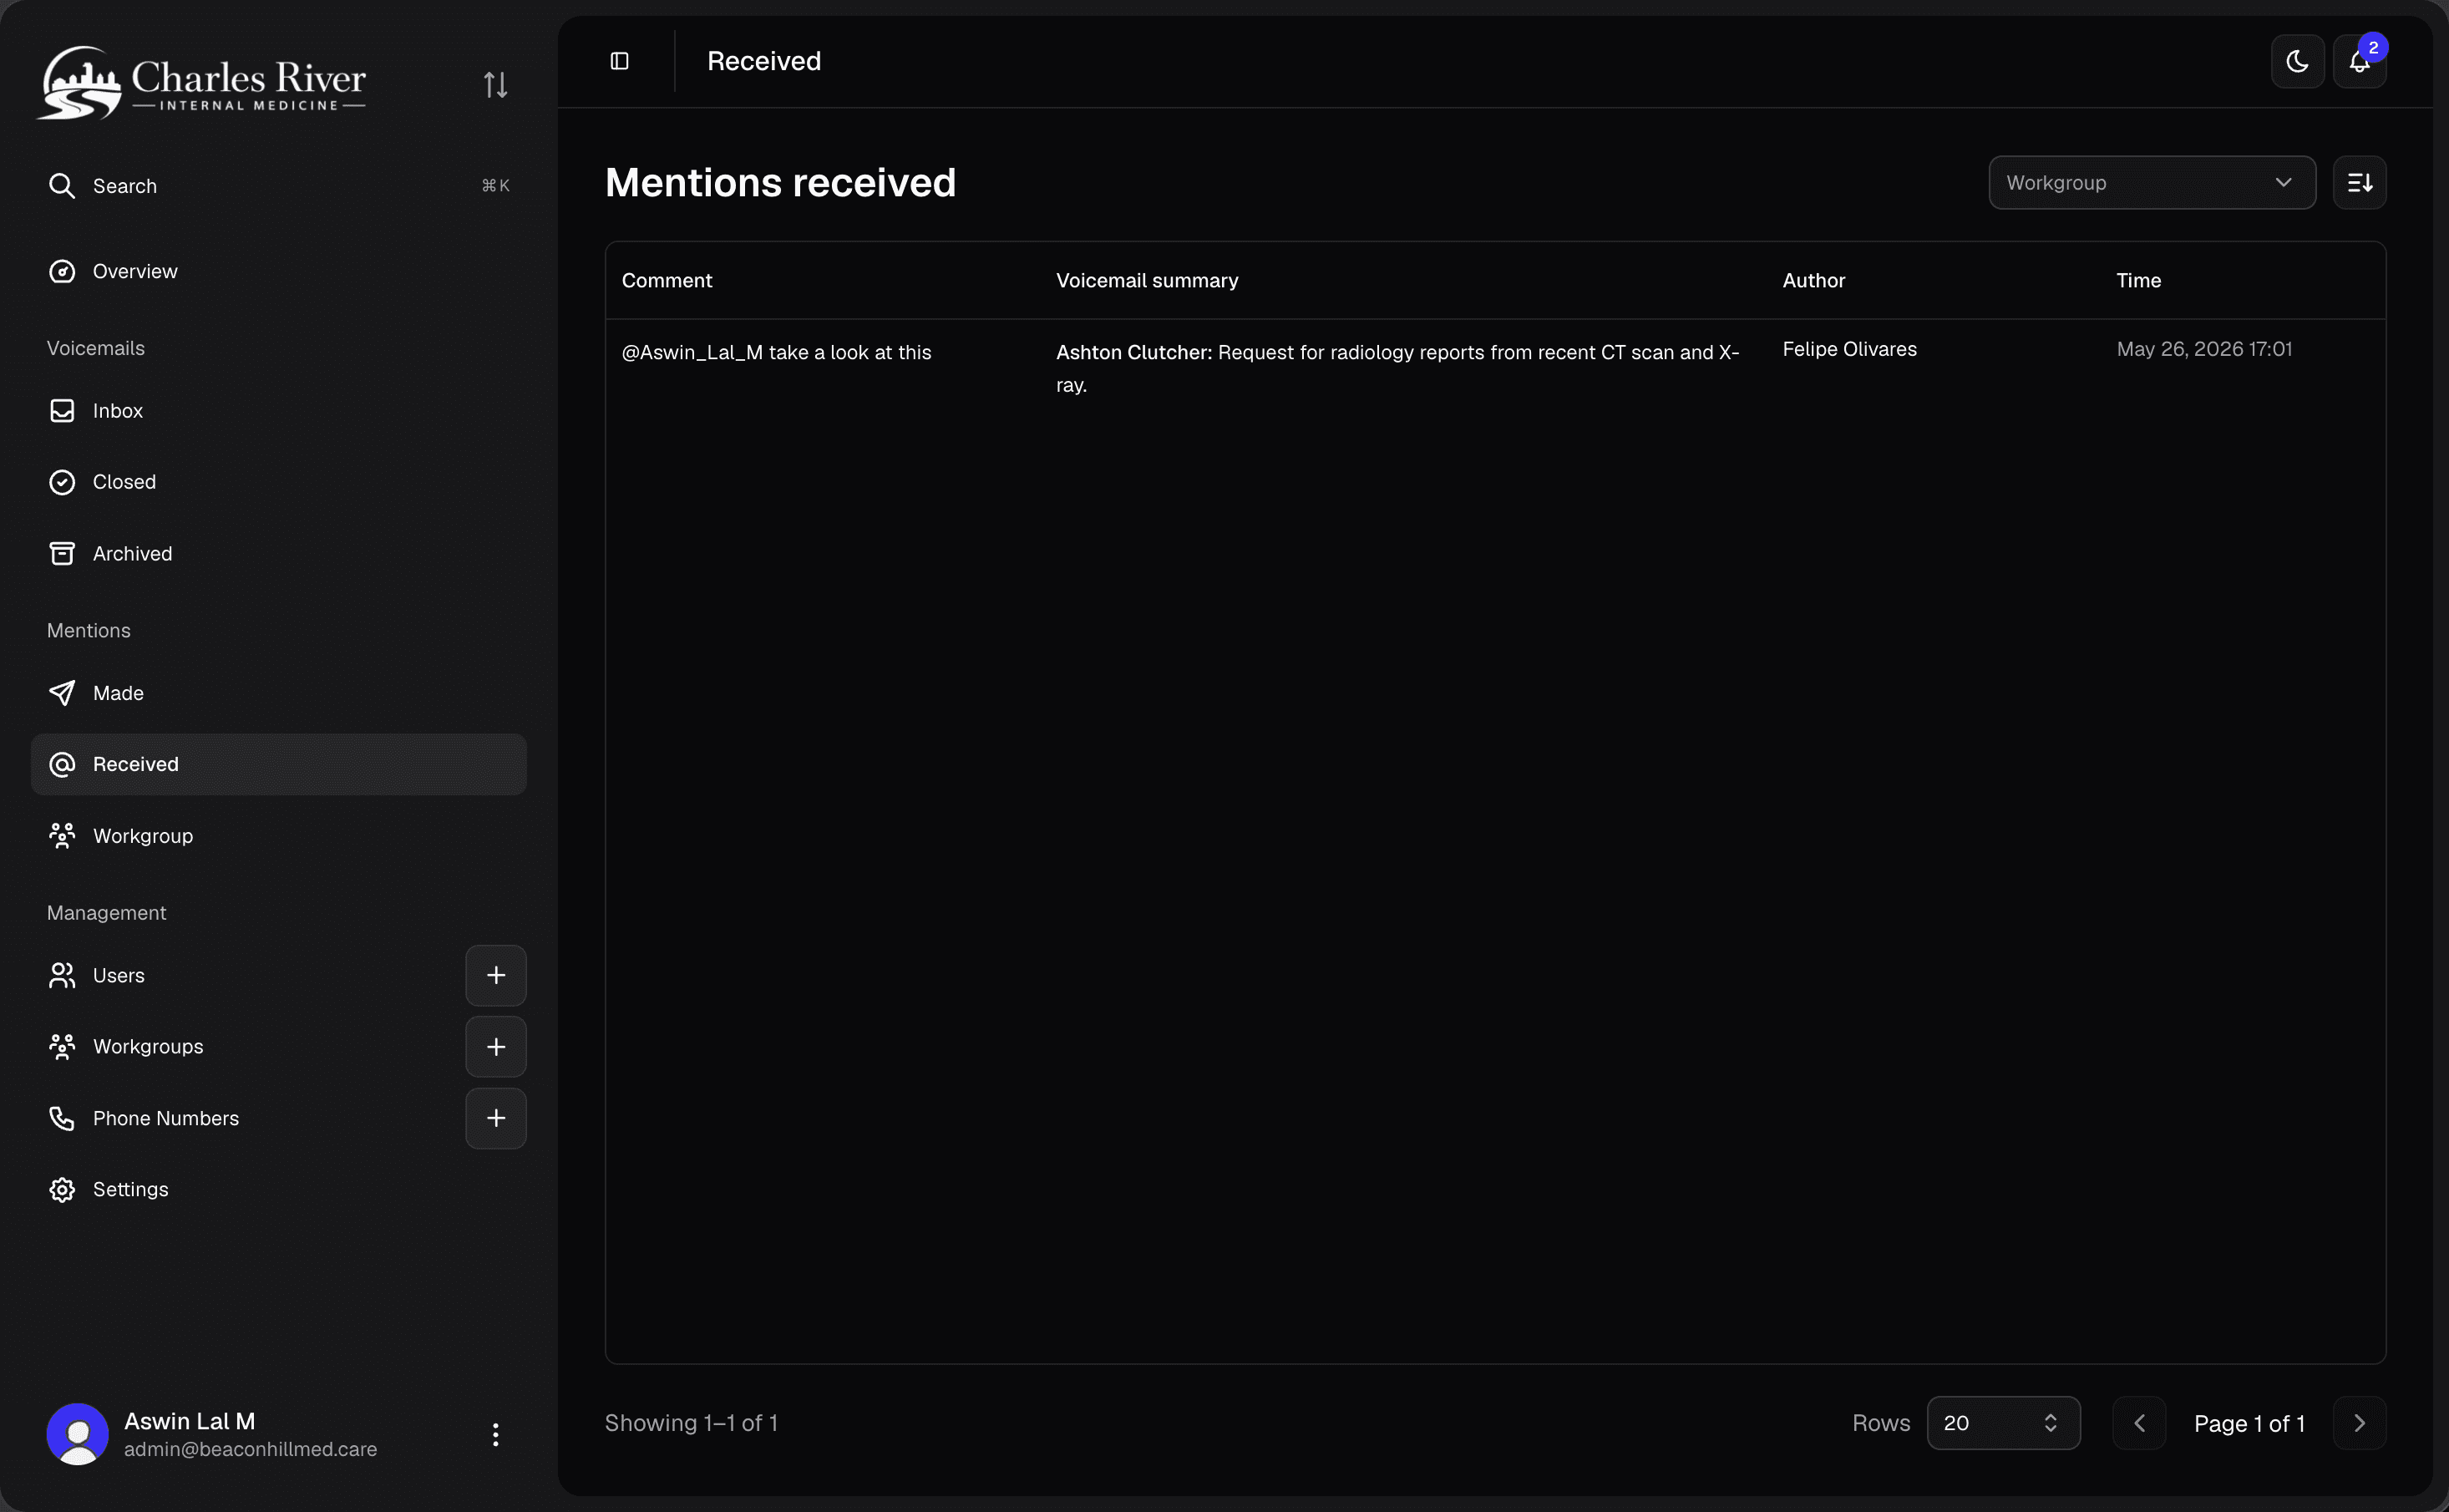The height and width of the screenshot is (1512, 2449).
Task: Click the Comment column header
Action: coord(667,281)
